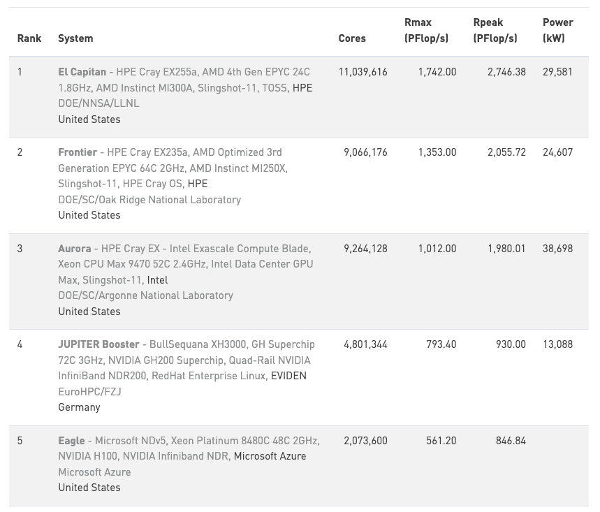Click the Microsoft Azure vendor link

[x=270, y=456]
